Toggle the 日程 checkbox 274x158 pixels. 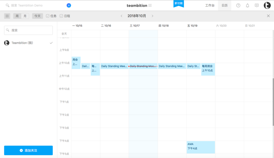(61, 16)
